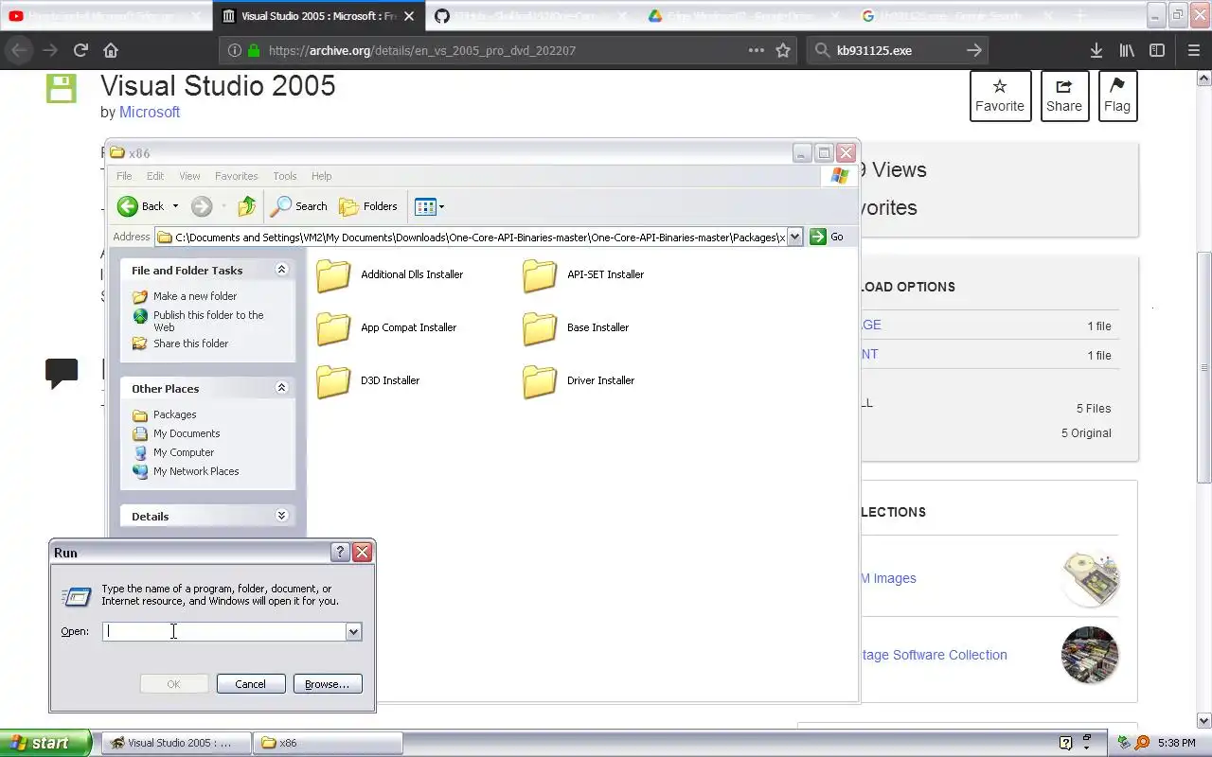
Task: Open the Views toolbar button
Action: tap(429, 206)
